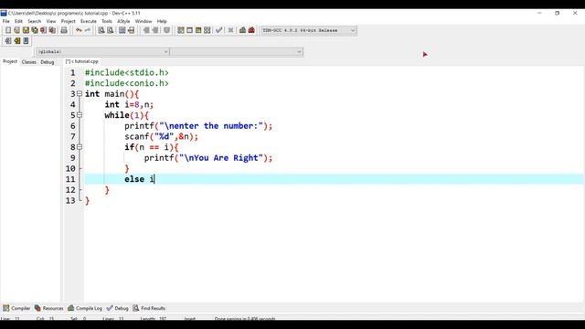Click the Profile Analysis chart icon
The width and height of the screenshot is (585, 329).
coord(242,30)
